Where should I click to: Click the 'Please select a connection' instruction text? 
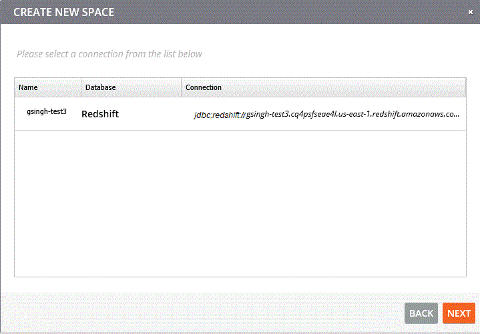(x=109, y=53)
